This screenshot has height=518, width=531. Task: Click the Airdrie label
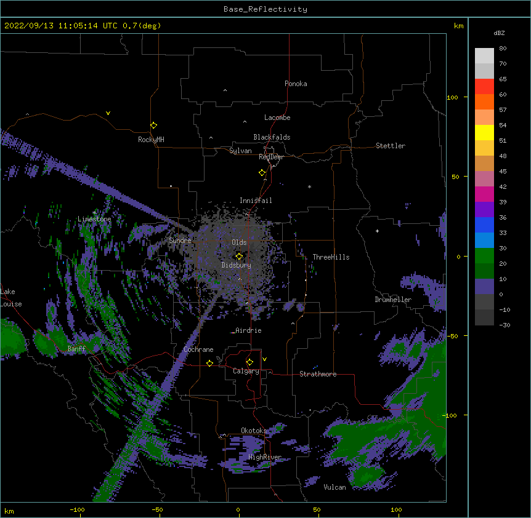click(x=248, y=330)
